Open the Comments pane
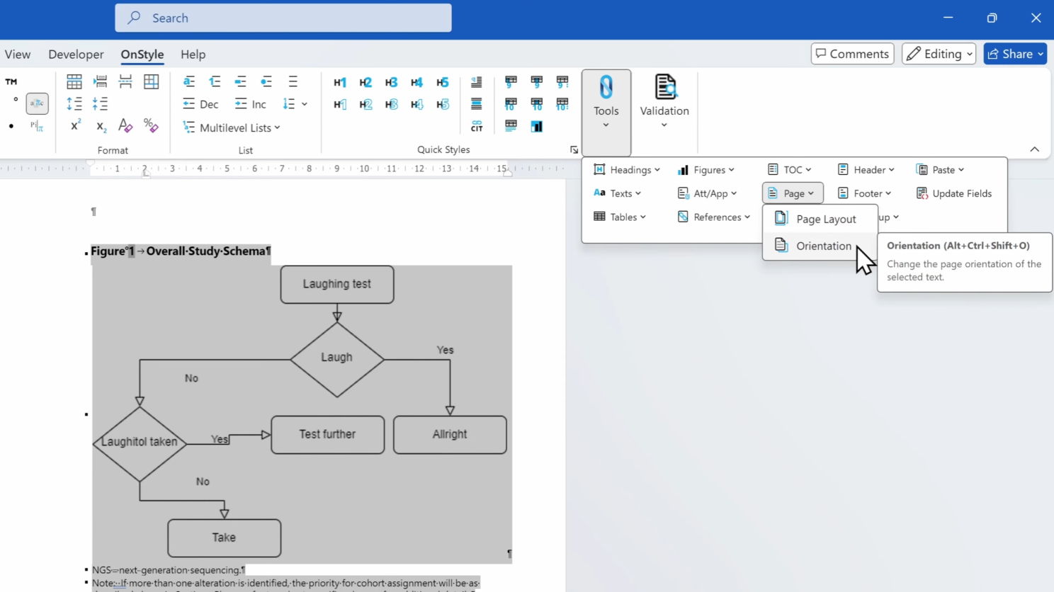Image resolution: width=1054 pixels, height=592 pixels. pyautogui.click(x=852, y=54)
